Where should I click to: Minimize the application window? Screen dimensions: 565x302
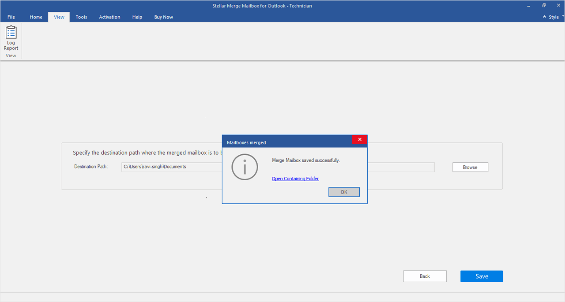tap(529, 5)
